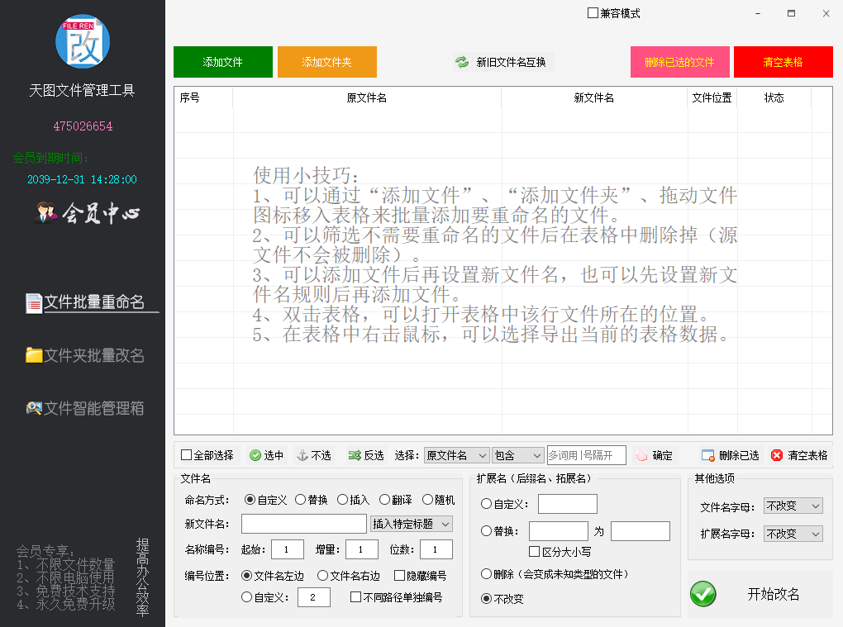
Task: Select 自定义 numbering position radio
Action: (x=246, y=597)
